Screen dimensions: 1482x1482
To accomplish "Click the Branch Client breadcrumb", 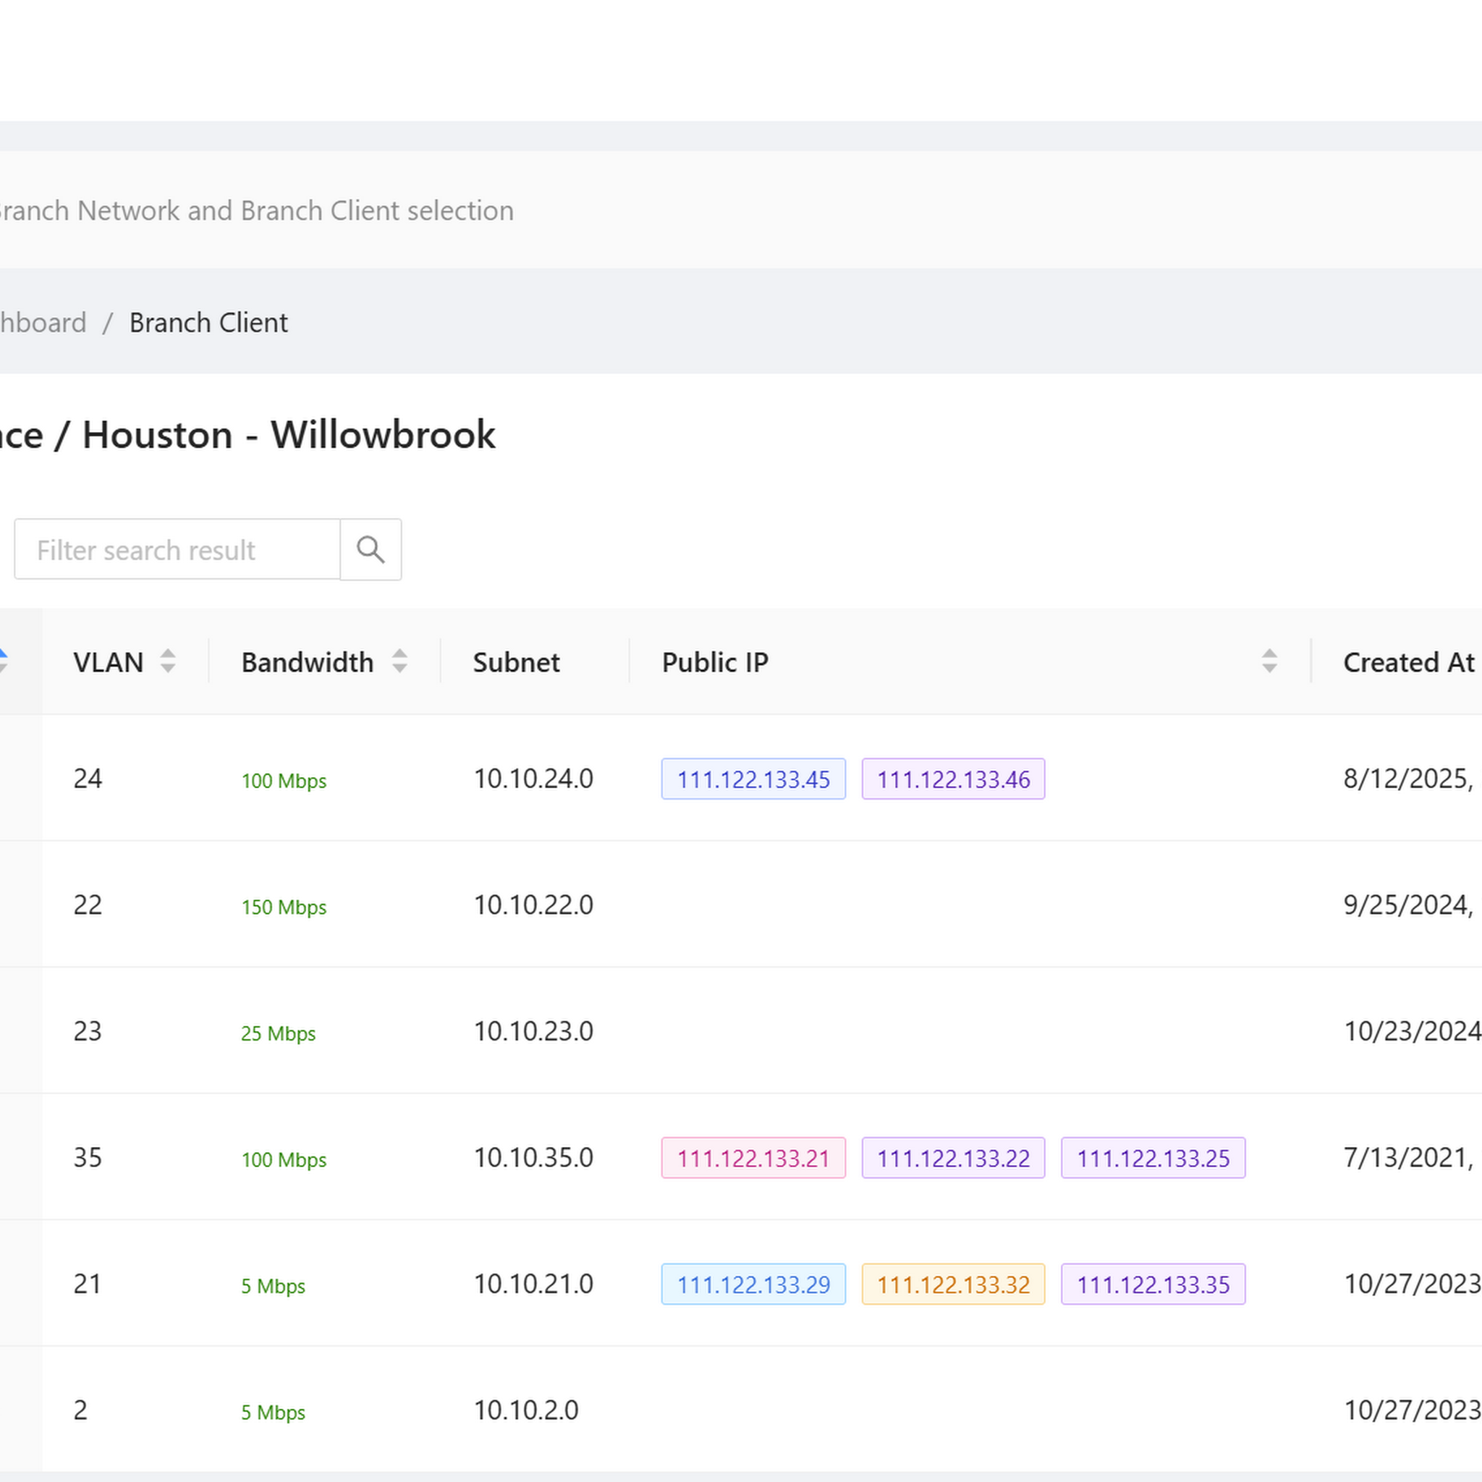I will (x=208, y=323).
